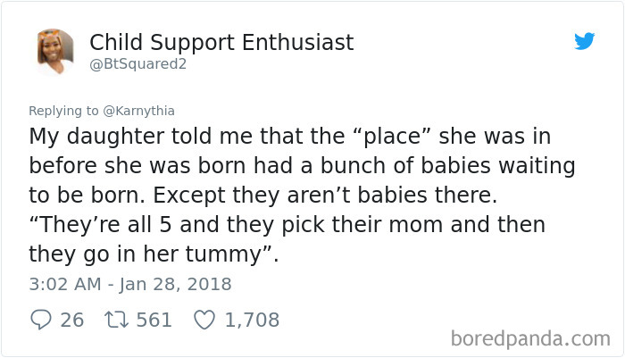Click the retweet count 561
Image resolution: width=625 pixels, height=358 pixels.
[x=154, y=320]
